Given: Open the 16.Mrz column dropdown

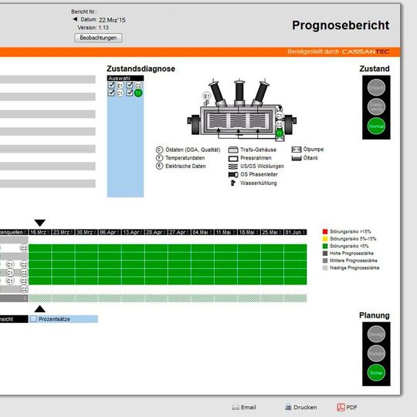Looking at the screenshot, I should pos(48,233).
